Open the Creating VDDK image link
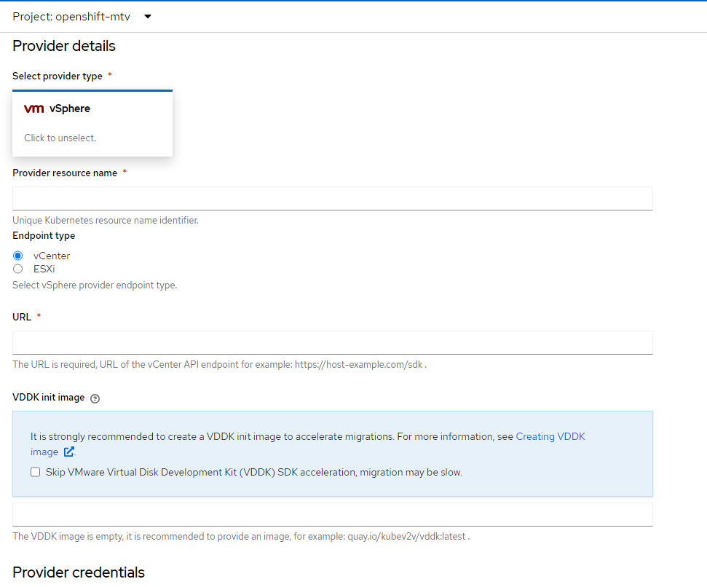Screen dimensions: 707x587 (550, 436)
